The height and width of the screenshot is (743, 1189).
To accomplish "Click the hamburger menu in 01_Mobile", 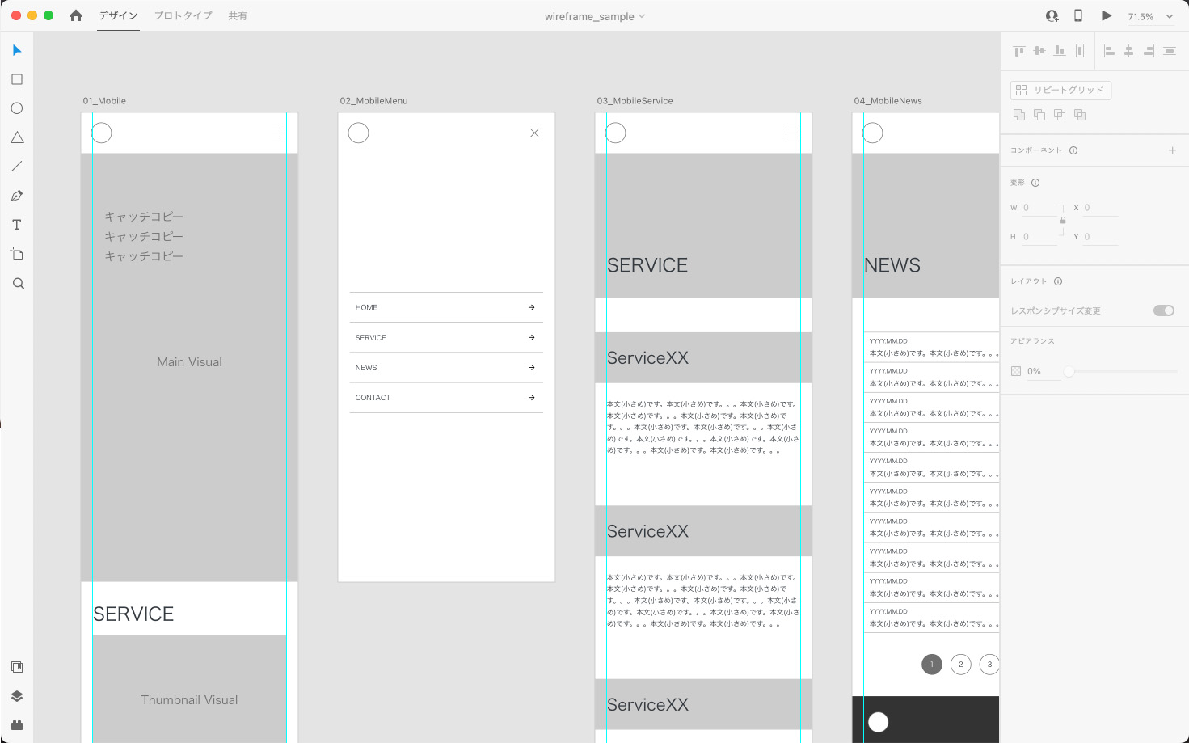I will 277,133.
